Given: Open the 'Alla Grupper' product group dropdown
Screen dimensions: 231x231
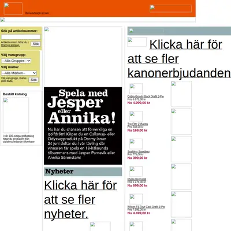Looking at the screenshot, I should point(16,61).
